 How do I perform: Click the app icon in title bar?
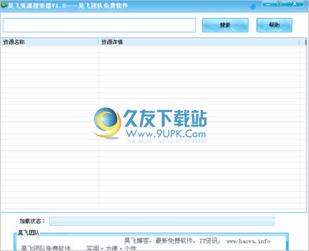4,5
